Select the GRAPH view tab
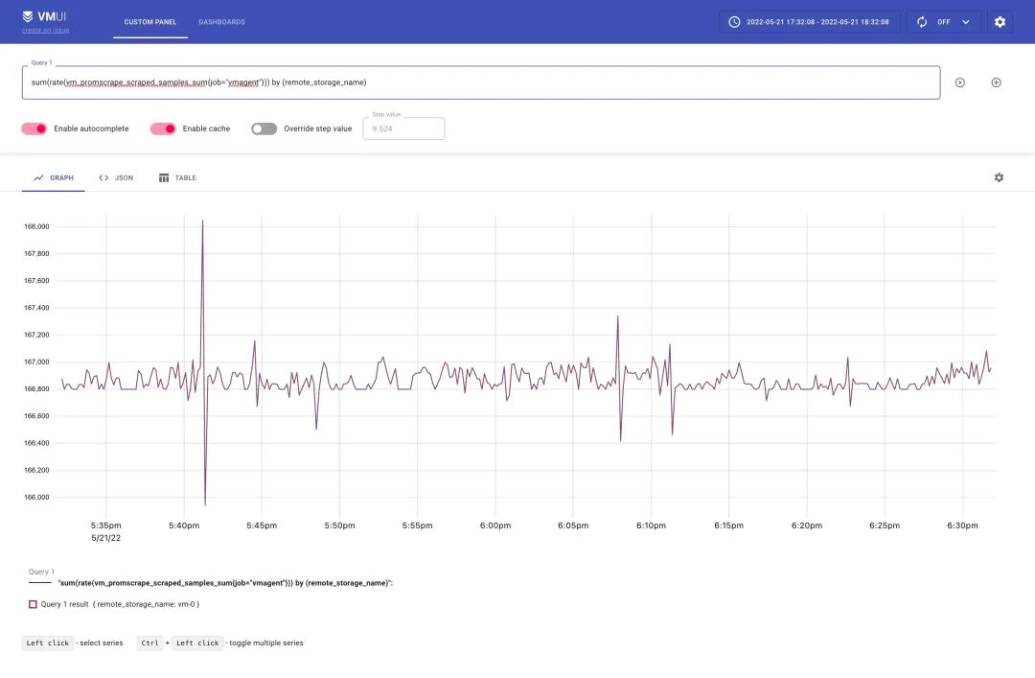 54,177
